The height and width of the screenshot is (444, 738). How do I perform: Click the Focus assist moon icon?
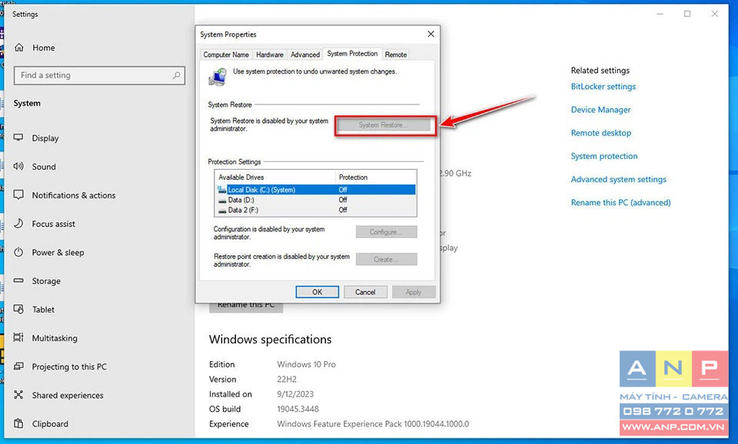coord(18,224)
